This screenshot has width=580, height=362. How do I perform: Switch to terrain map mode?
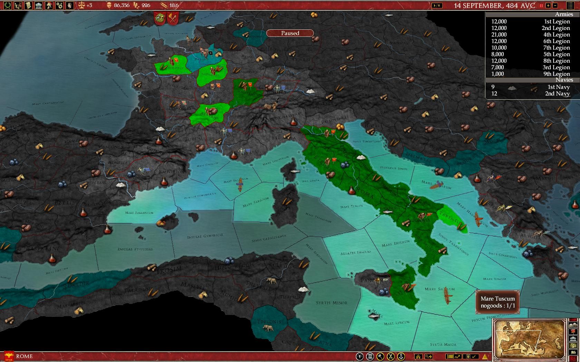pyautogui.click(x=573, y=325)
